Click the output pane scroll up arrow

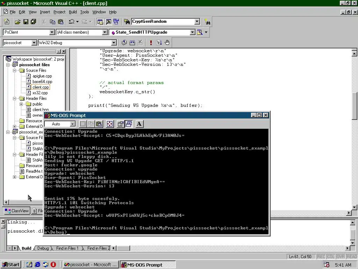pyautogui.click(x=352, y=222)
